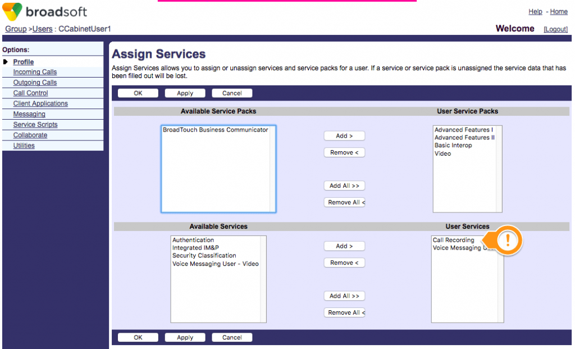The width and height of the screenshot is (575, 349).
Task: Click the top OK button
Action: [138, 93]
